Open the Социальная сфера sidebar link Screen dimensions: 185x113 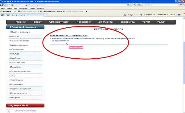[20, 41]
